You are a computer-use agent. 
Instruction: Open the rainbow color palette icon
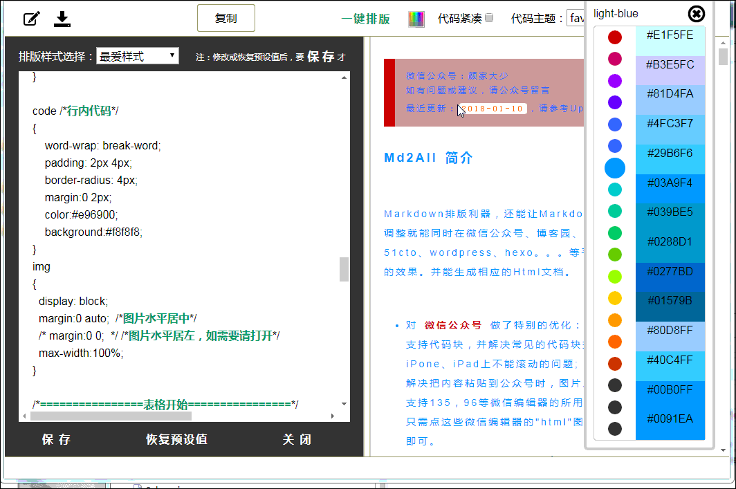tap(416, 19)
